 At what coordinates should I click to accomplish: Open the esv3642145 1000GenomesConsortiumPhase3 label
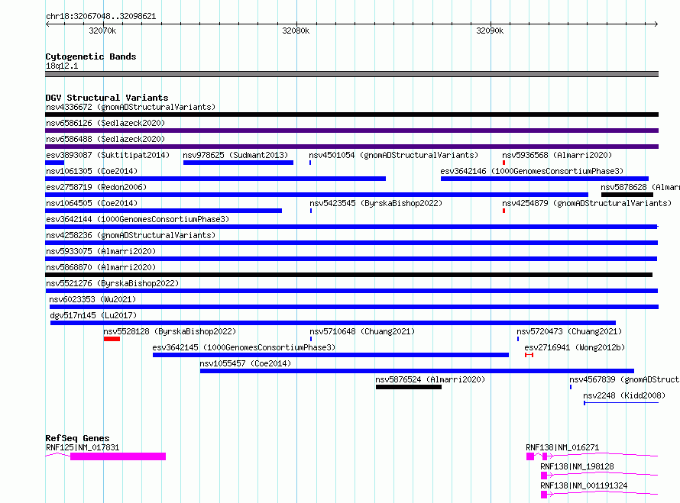point(244,347)
